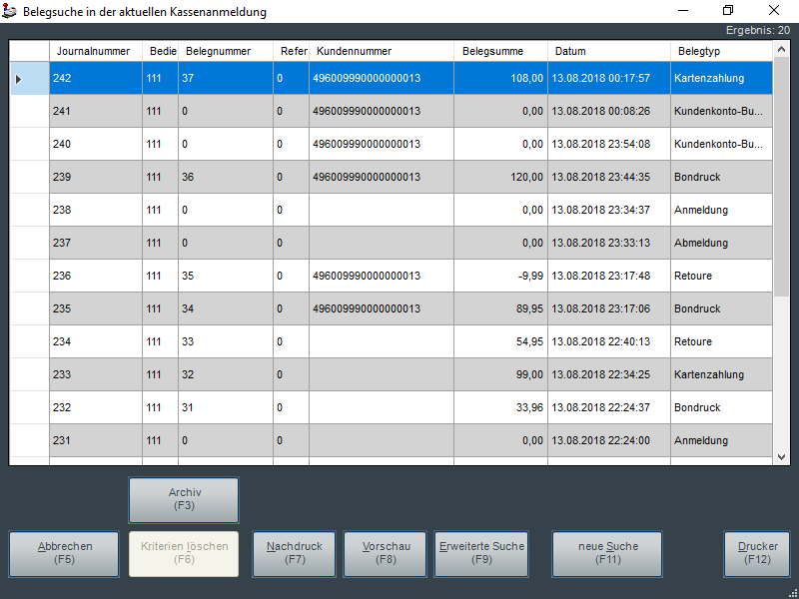Open Nachdruck (F7) reprint

tap(294, 553)
